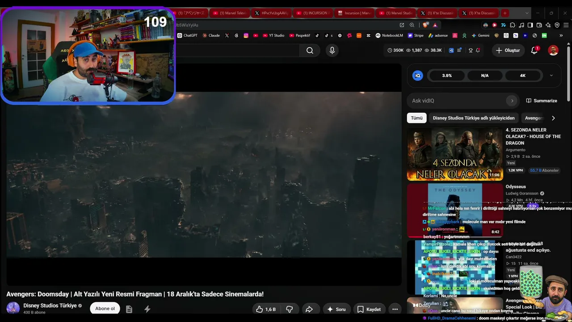Submit the Ask vidIQ arrow button
The height and width of the screenshot is (322, 572).
(x=512, y=101)
